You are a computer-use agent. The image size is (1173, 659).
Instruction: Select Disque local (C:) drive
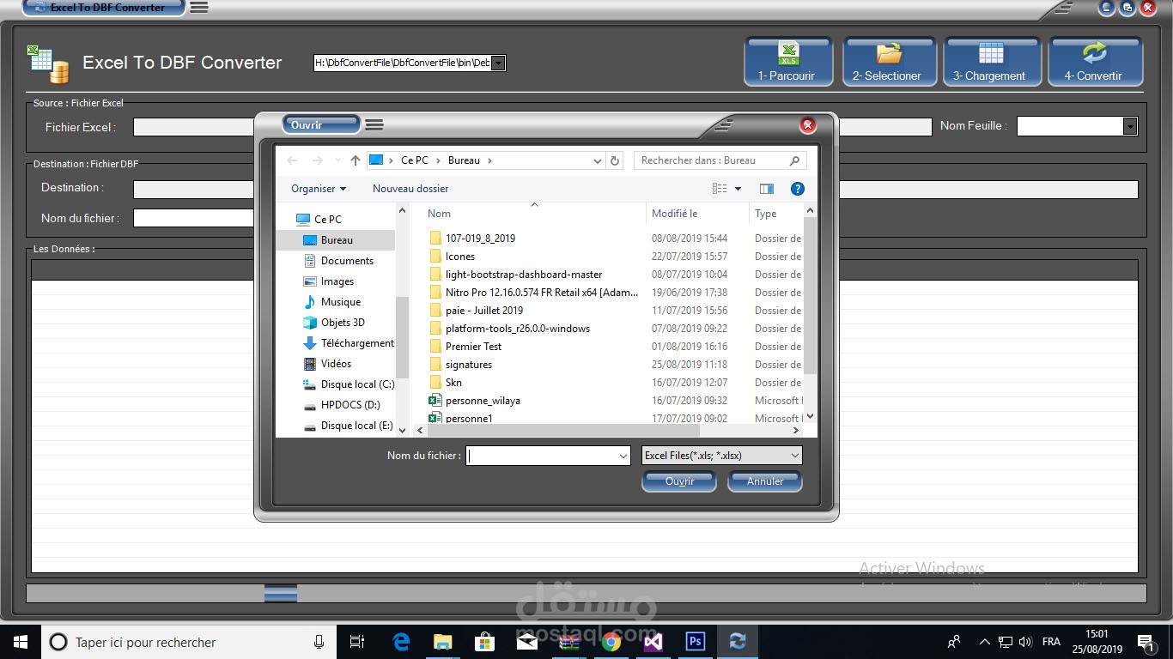pyautogui.click(x=349, y=384)
